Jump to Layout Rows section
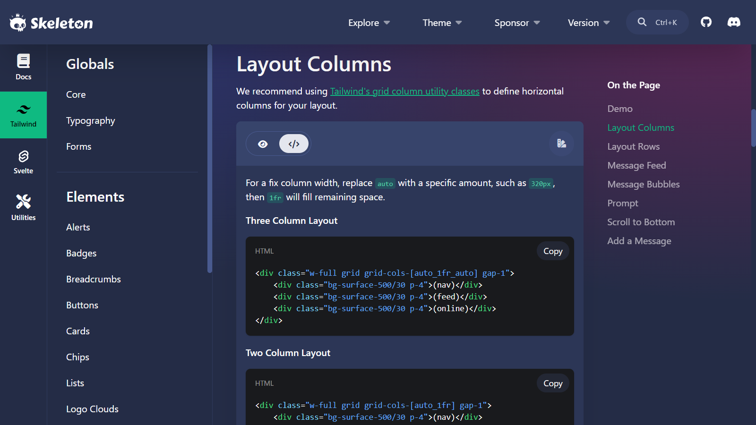The image size is (756, 425). click(634, 146)
